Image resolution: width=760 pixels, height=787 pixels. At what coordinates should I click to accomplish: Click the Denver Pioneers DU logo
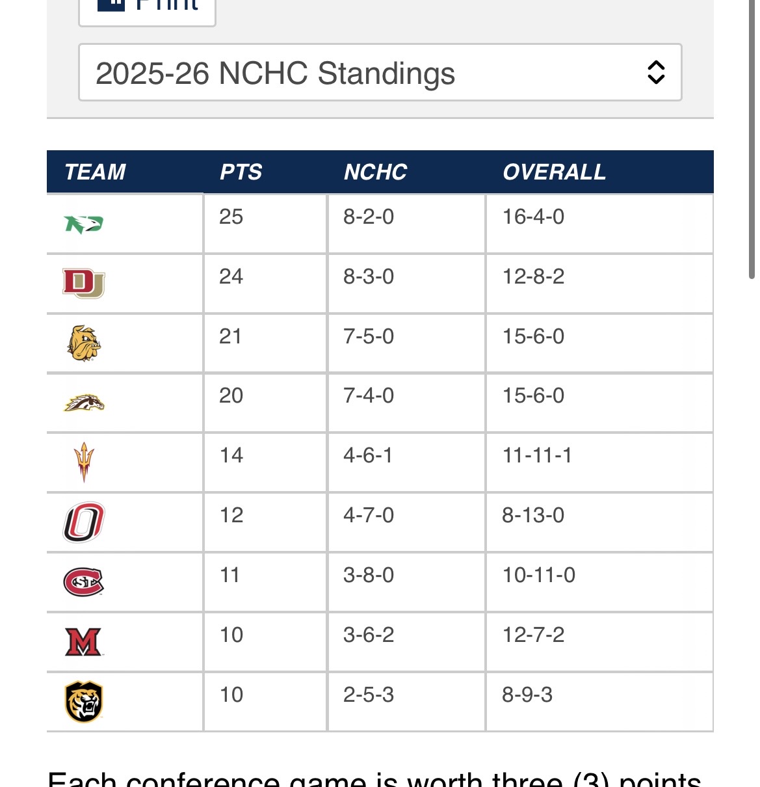point(84,283)
